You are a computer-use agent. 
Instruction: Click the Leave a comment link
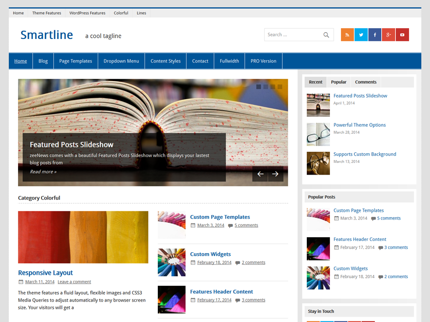click(74, 282)
